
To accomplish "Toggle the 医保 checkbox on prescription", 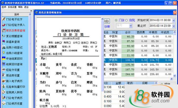I will [x=87, y=43].
